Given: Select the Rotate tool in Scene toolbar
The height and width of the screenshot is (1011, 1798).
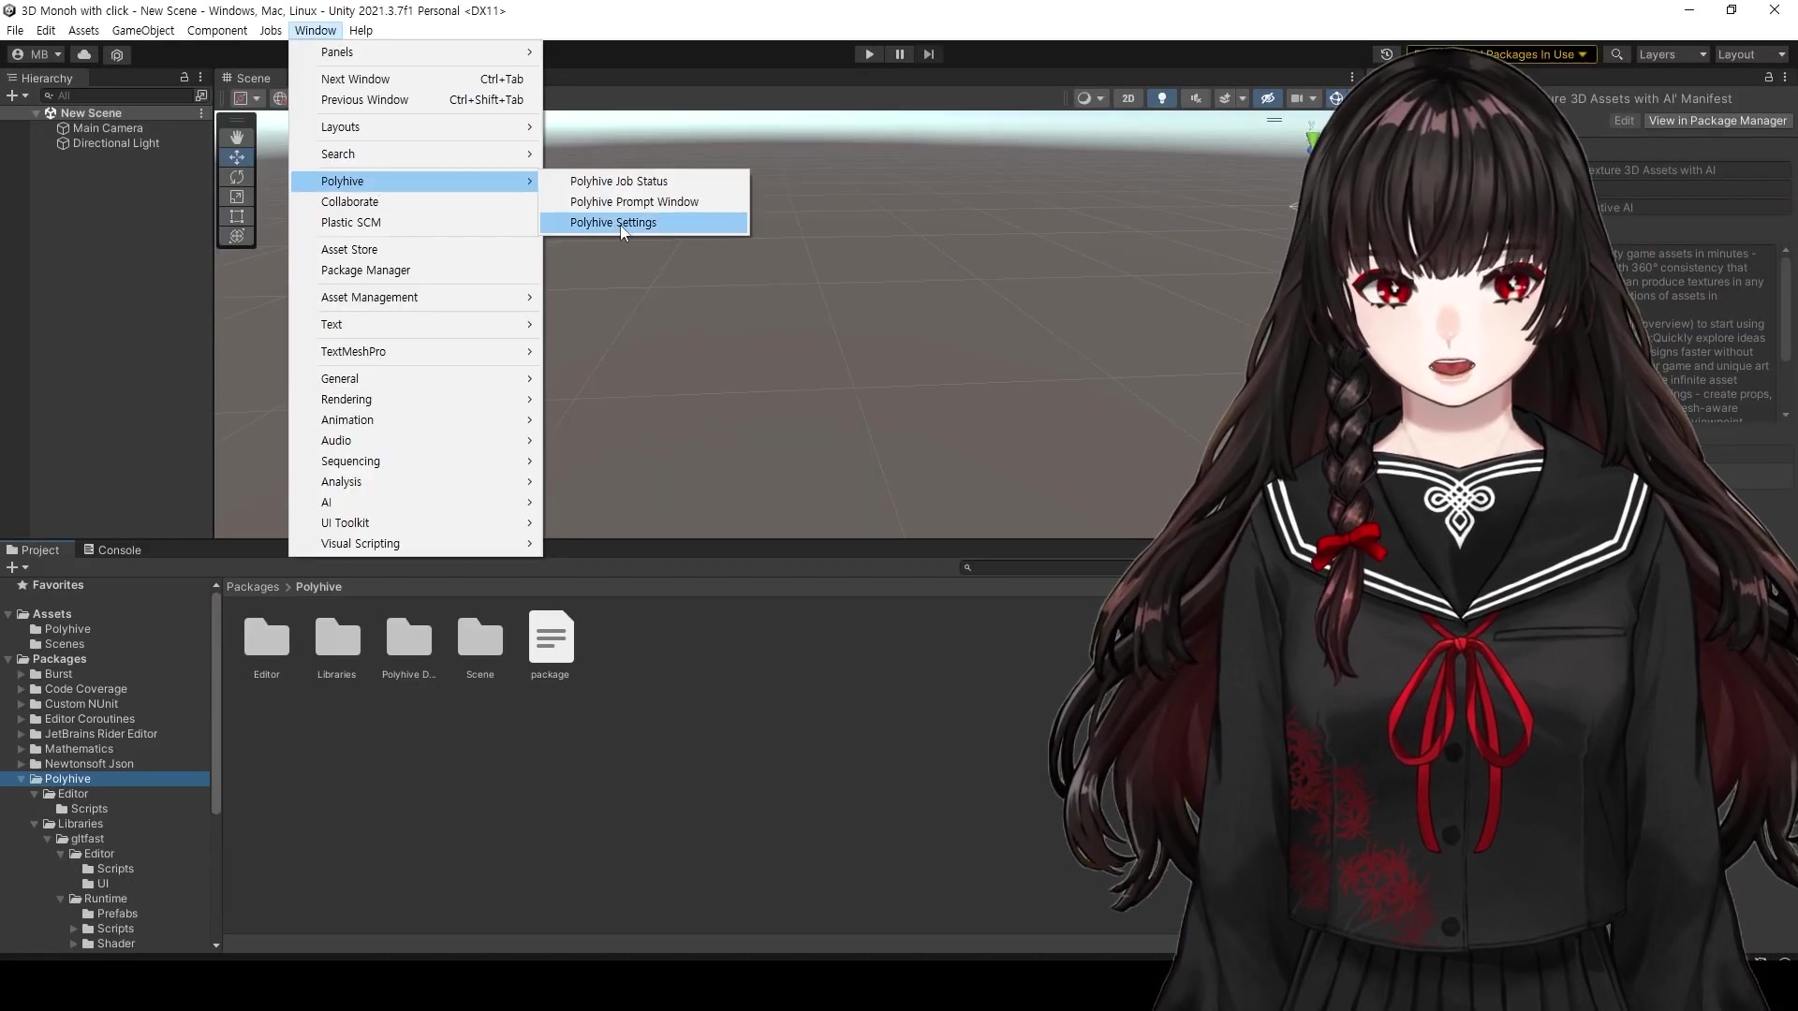Looking at the screenshot, I should (237, 177).
